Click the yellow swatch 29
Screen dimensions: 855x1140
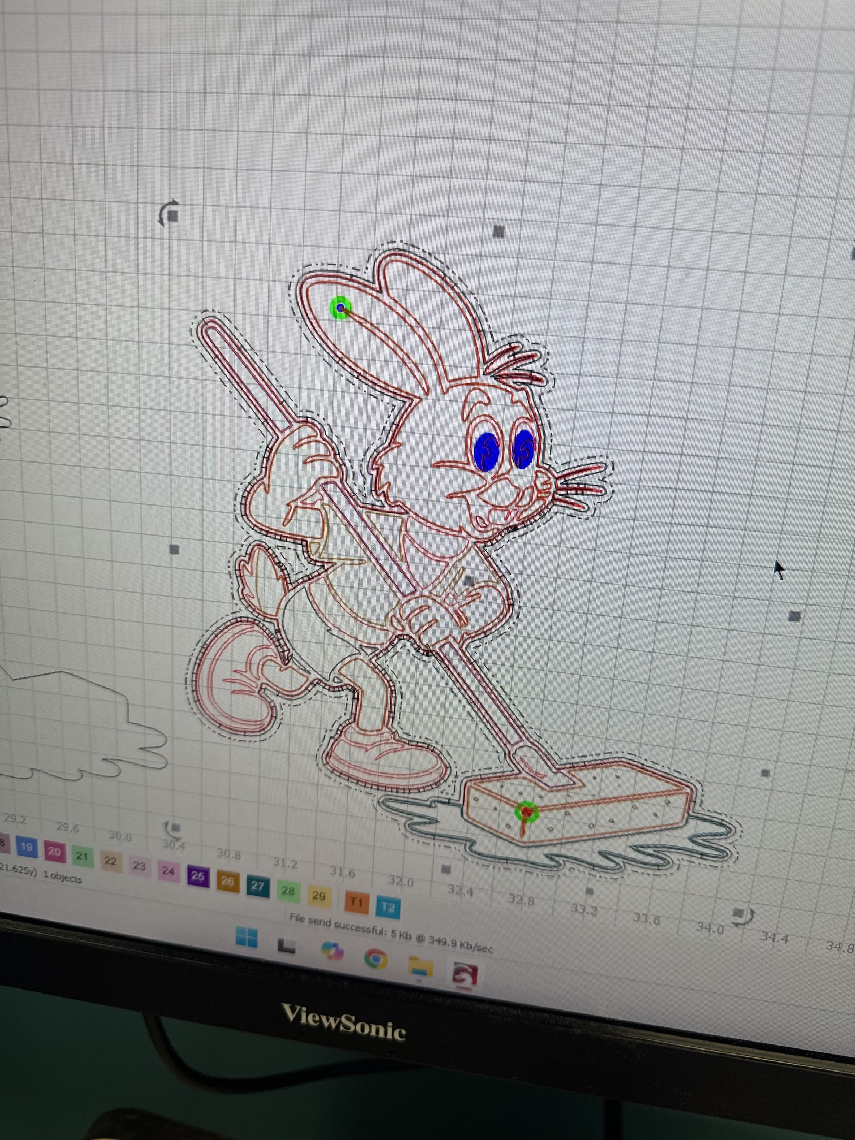coord(319,896)
